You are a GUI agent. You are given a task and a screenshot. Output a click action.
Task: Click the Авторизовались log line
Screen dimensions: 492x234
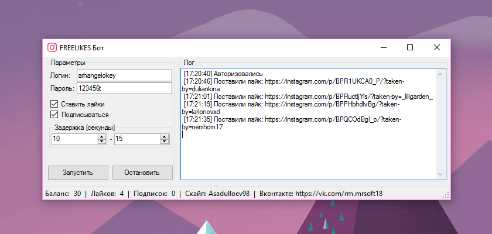(223, 74)
